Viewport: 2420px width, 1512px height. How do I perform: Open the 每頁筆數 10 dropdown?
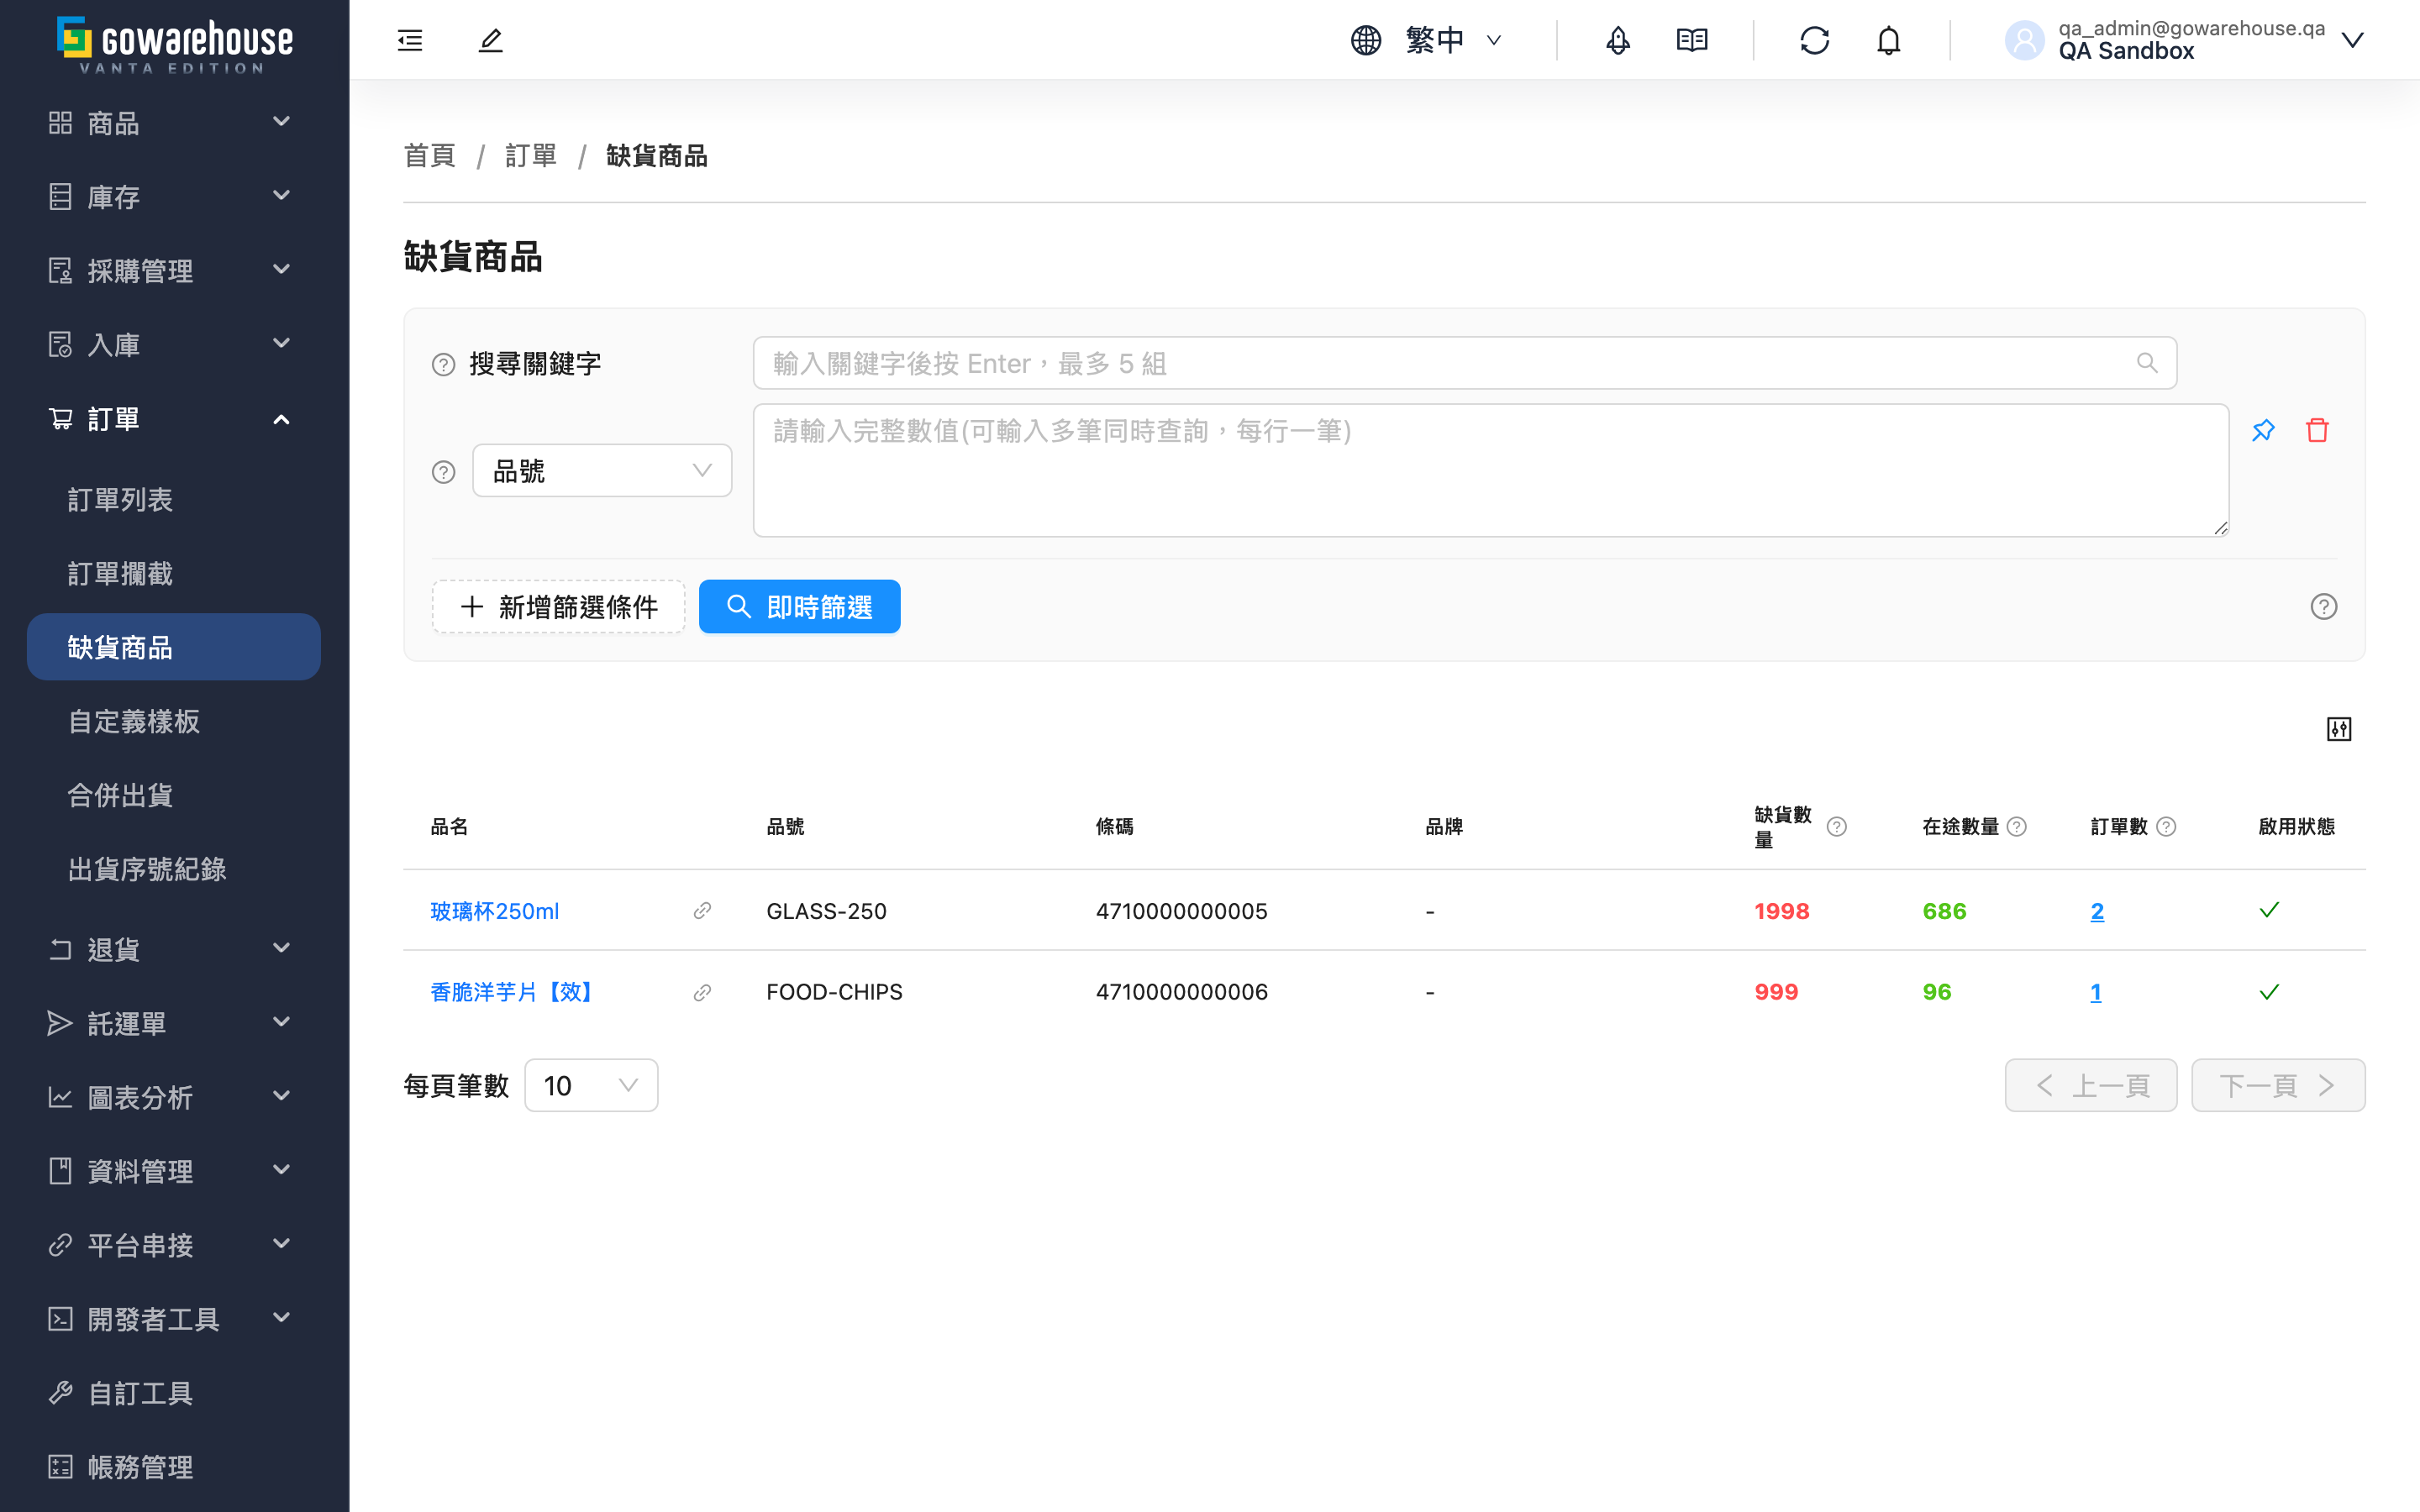pyautogui.click(x=591, y=1085)
